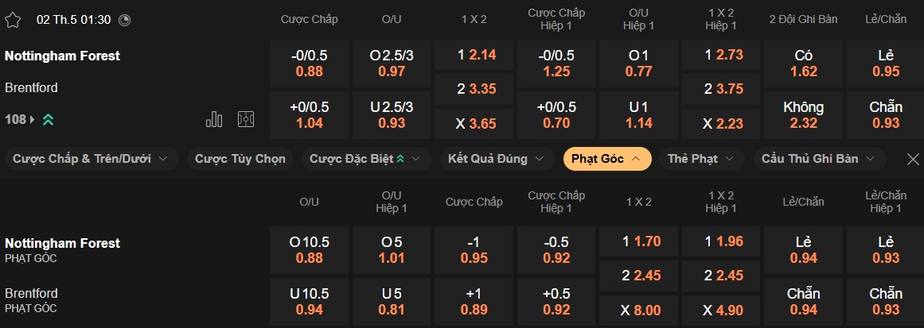Select corner over O 10.5 at 0.88
Screen dimensions: 924x328
click(309, 249)
